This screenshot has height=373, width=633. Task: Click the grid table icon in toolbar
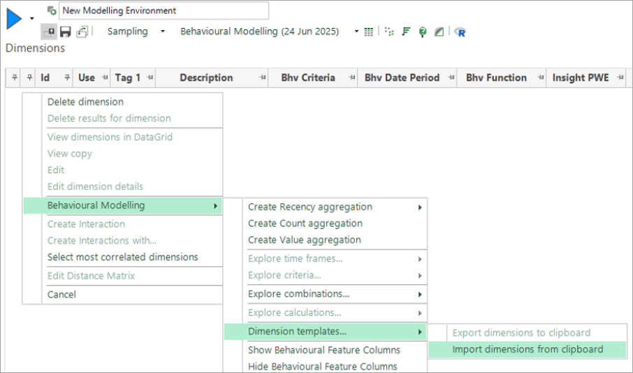pos(369,31)
